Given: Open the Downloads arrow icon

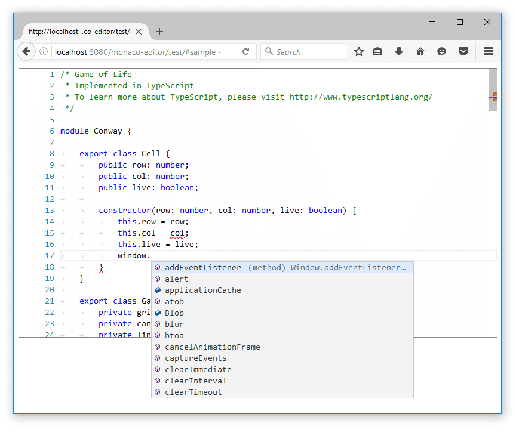Looking at the screenshot, I should (399, 51).
